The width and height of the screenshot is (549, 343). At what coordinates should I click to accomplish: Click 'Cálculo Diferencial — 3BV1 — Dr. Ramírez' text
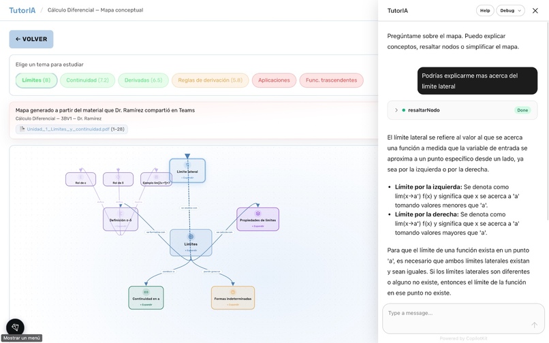click(59, 118)
